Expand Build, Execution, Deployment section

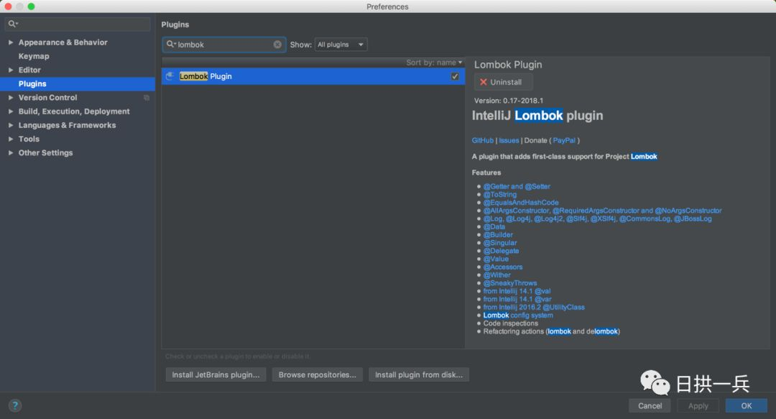pos(10,111)
